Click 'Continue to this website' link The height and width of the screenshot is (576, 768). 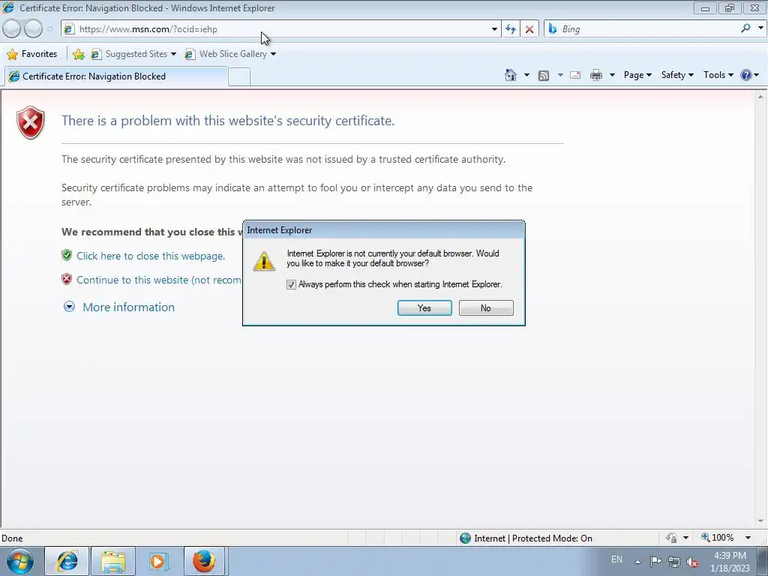(159, 280)
